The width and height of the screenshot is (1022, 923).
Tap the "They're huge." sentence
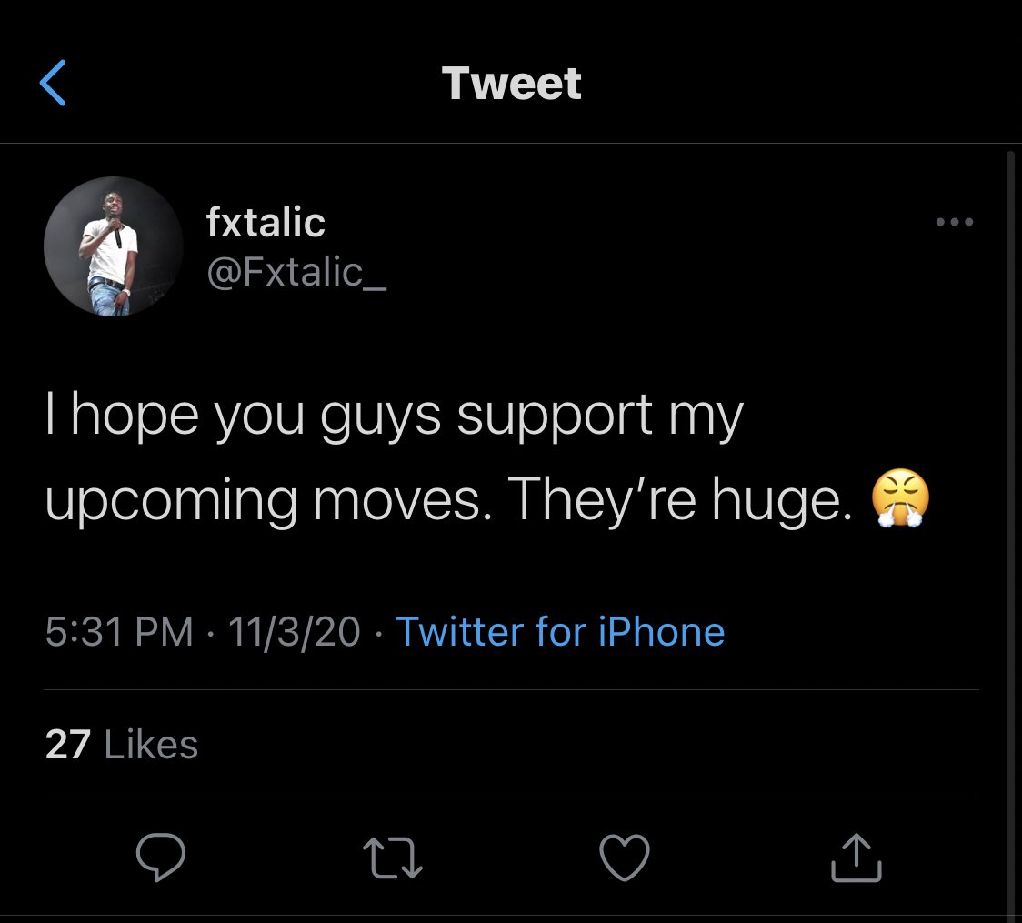click(x=680, y=499)
